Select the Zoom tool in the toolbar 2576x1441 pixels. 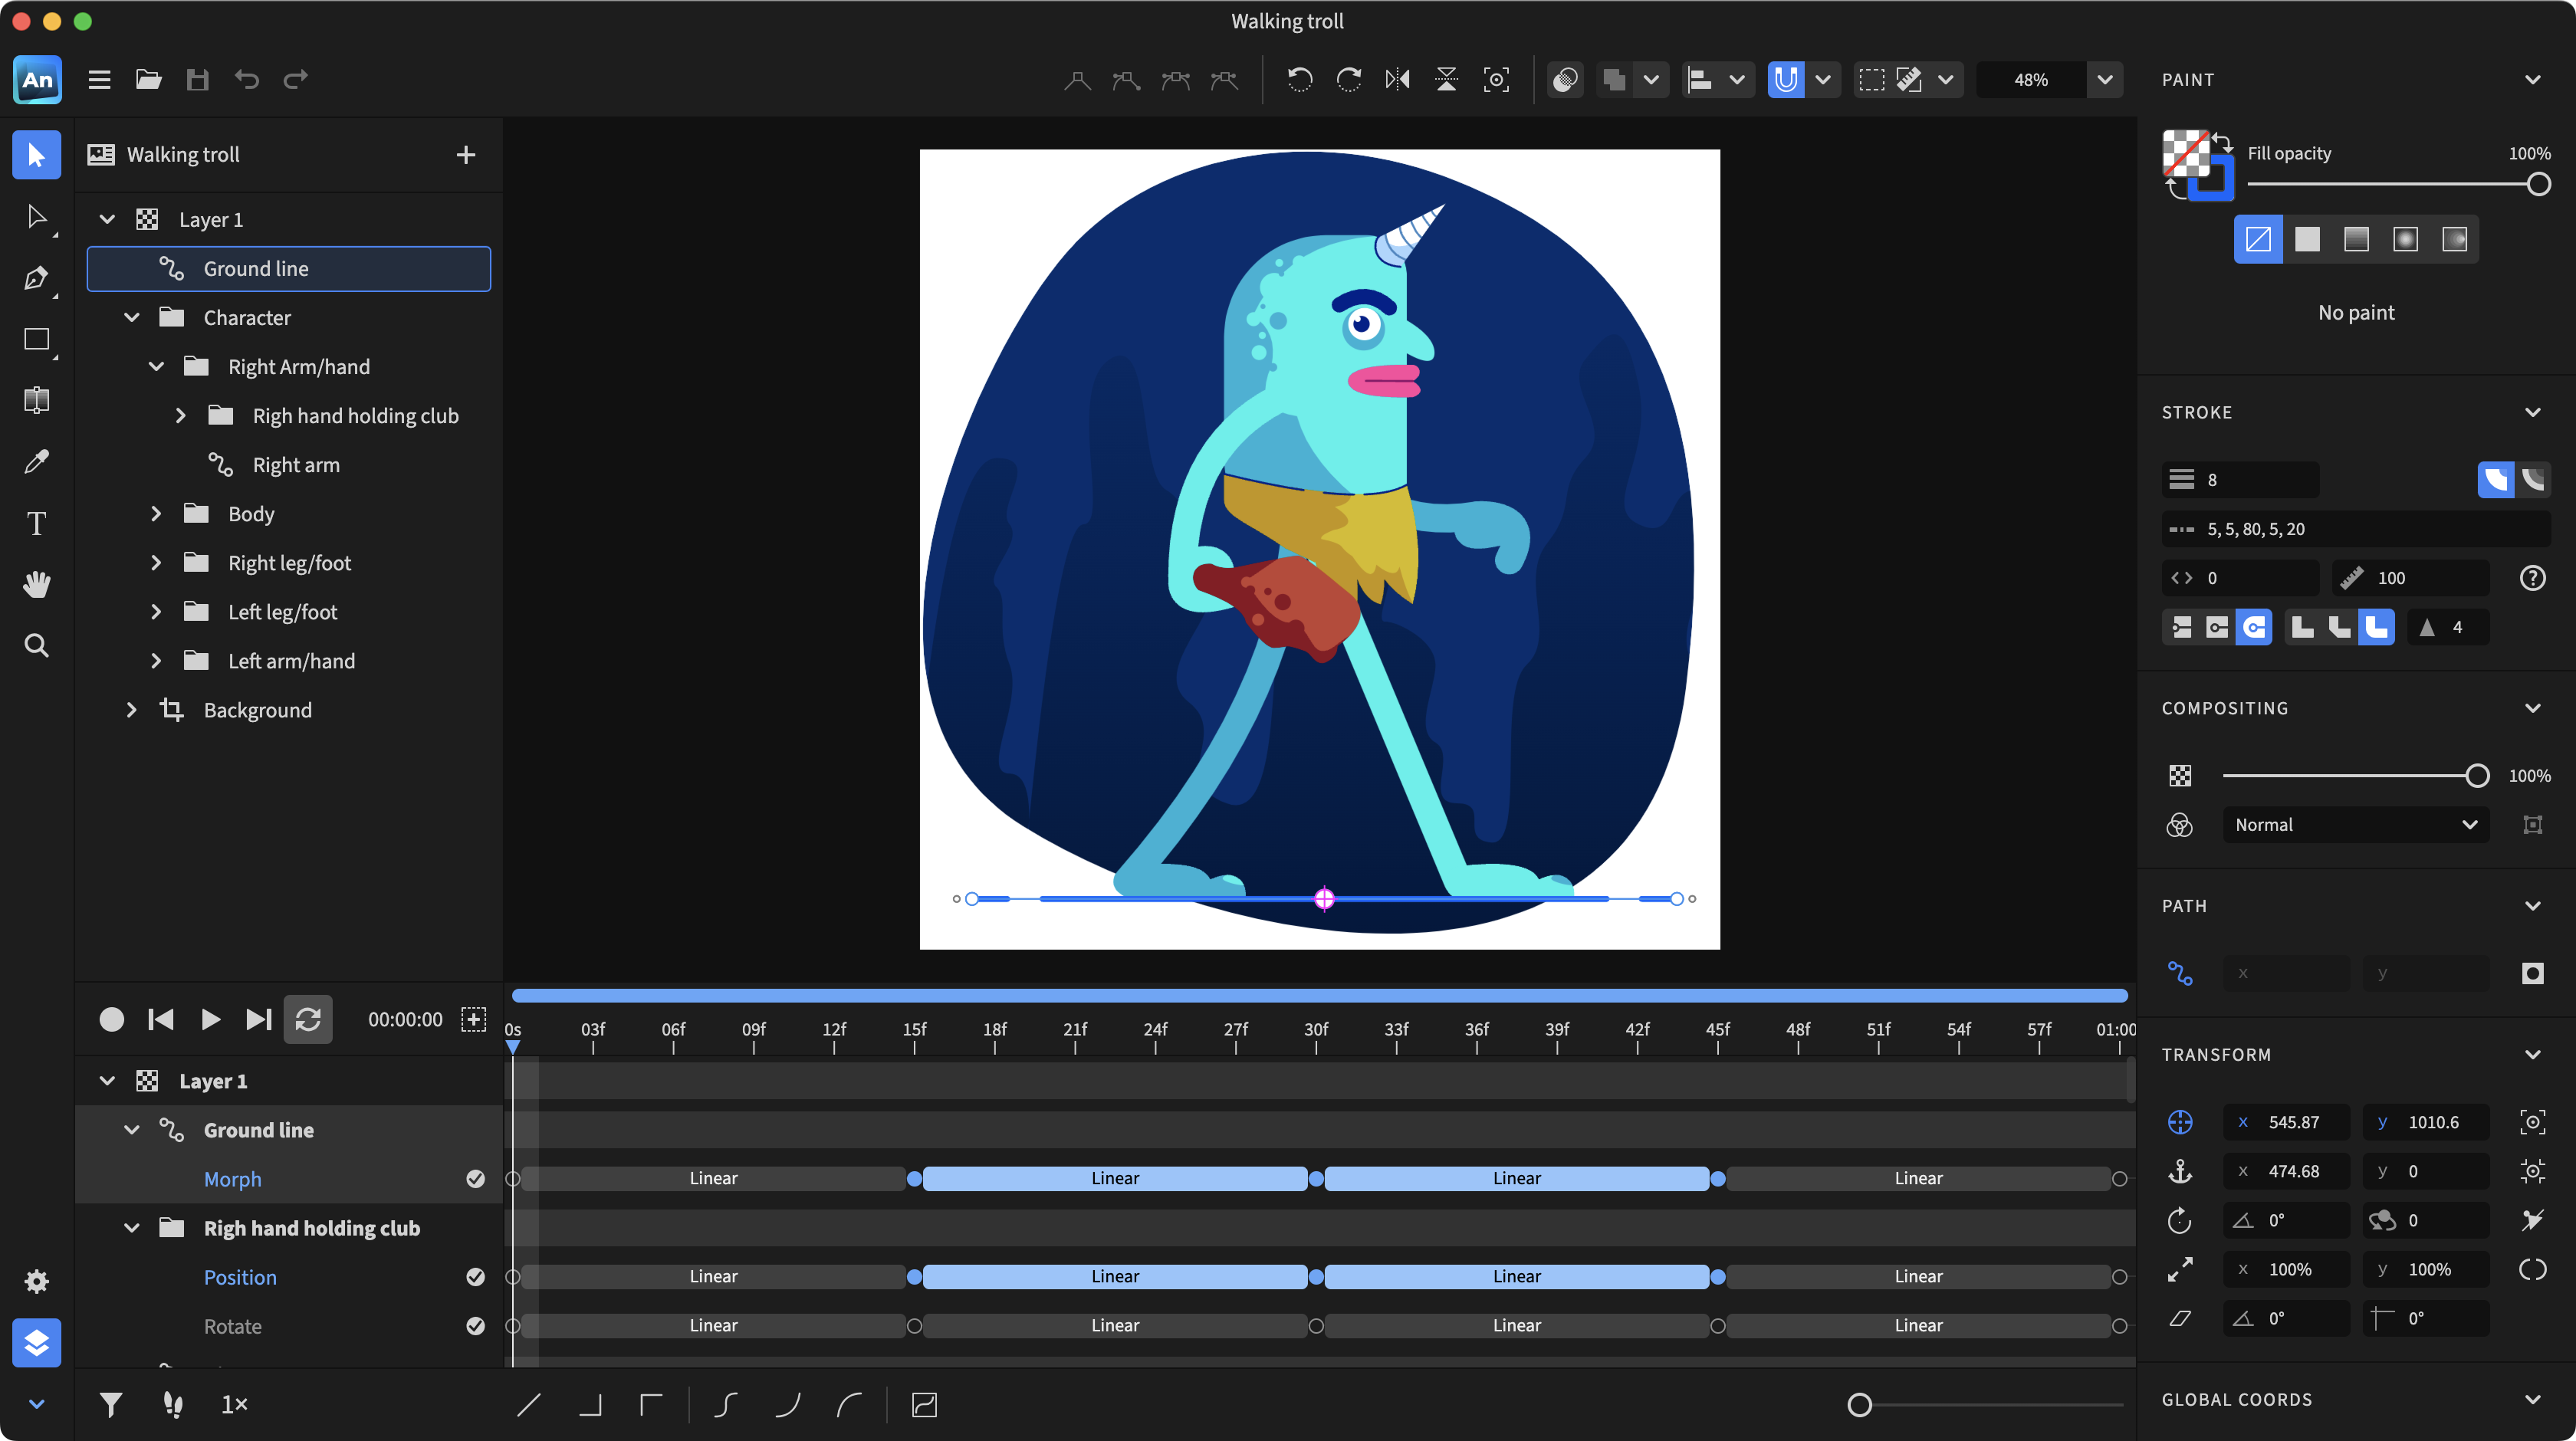[36, 645]
